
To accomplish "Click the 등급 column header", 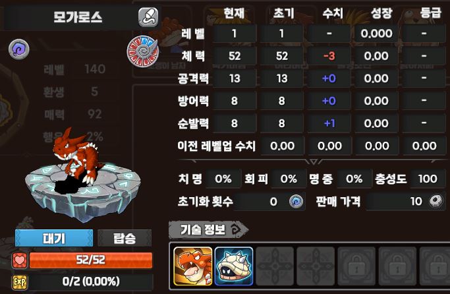I will 430,13.
